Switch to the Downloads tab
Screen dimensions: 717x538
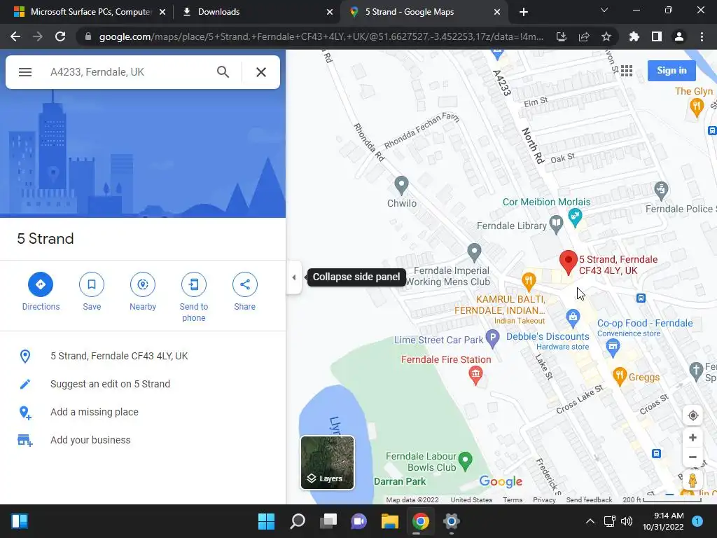click(256, 12)
